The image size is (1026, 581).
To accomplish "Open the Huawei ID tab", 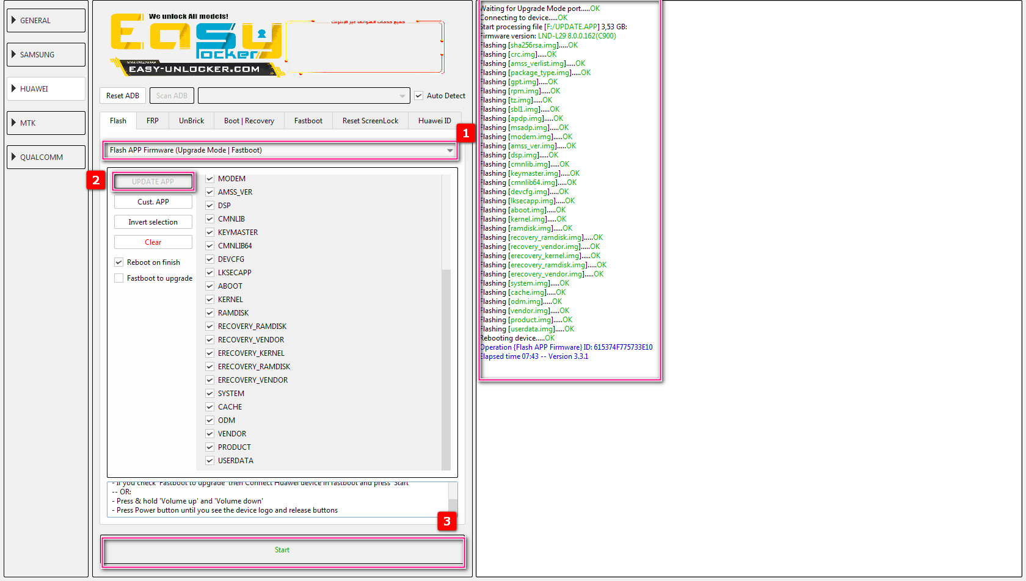I will (x=435, y=121).
